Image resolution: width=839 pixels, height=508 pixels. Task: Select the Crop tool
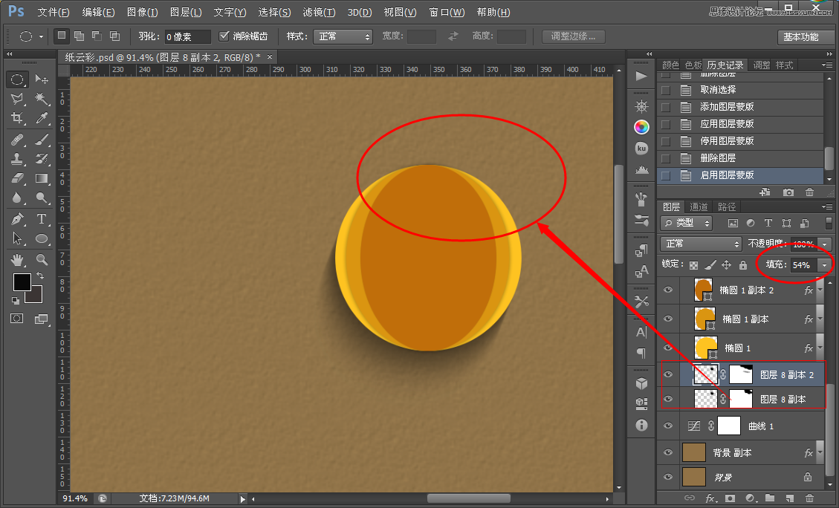17,118
